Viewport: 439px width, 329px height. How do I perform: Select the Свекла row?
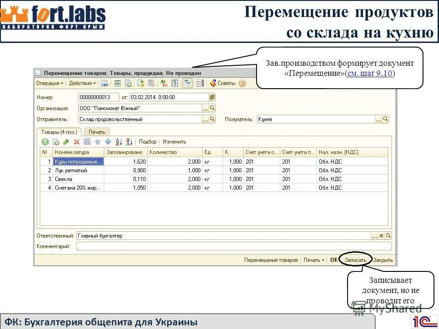(214, 179)
